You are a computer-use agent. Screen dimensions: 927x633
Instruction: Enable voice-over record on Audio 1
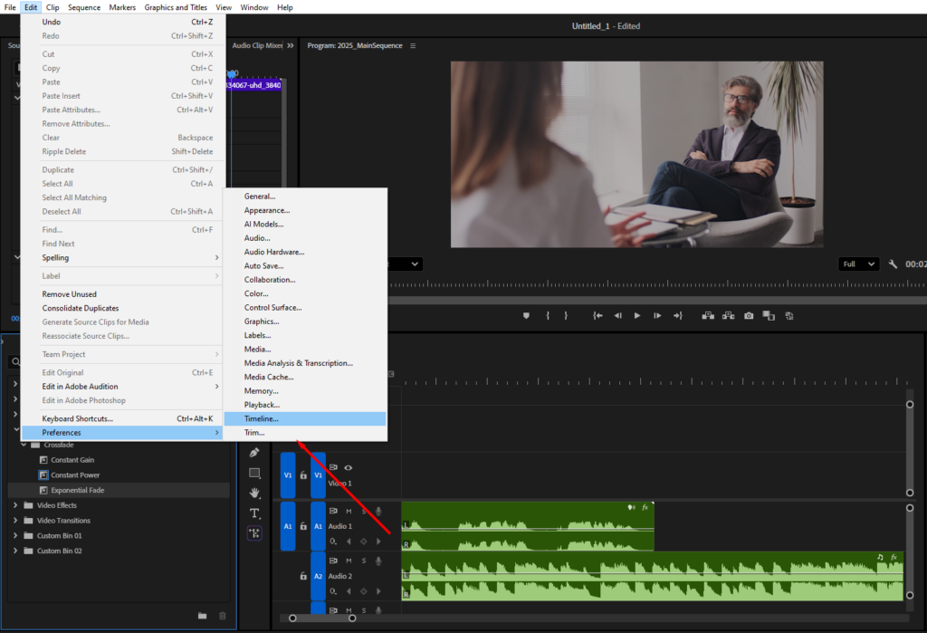pyautogui.click(x=378, y=511)
